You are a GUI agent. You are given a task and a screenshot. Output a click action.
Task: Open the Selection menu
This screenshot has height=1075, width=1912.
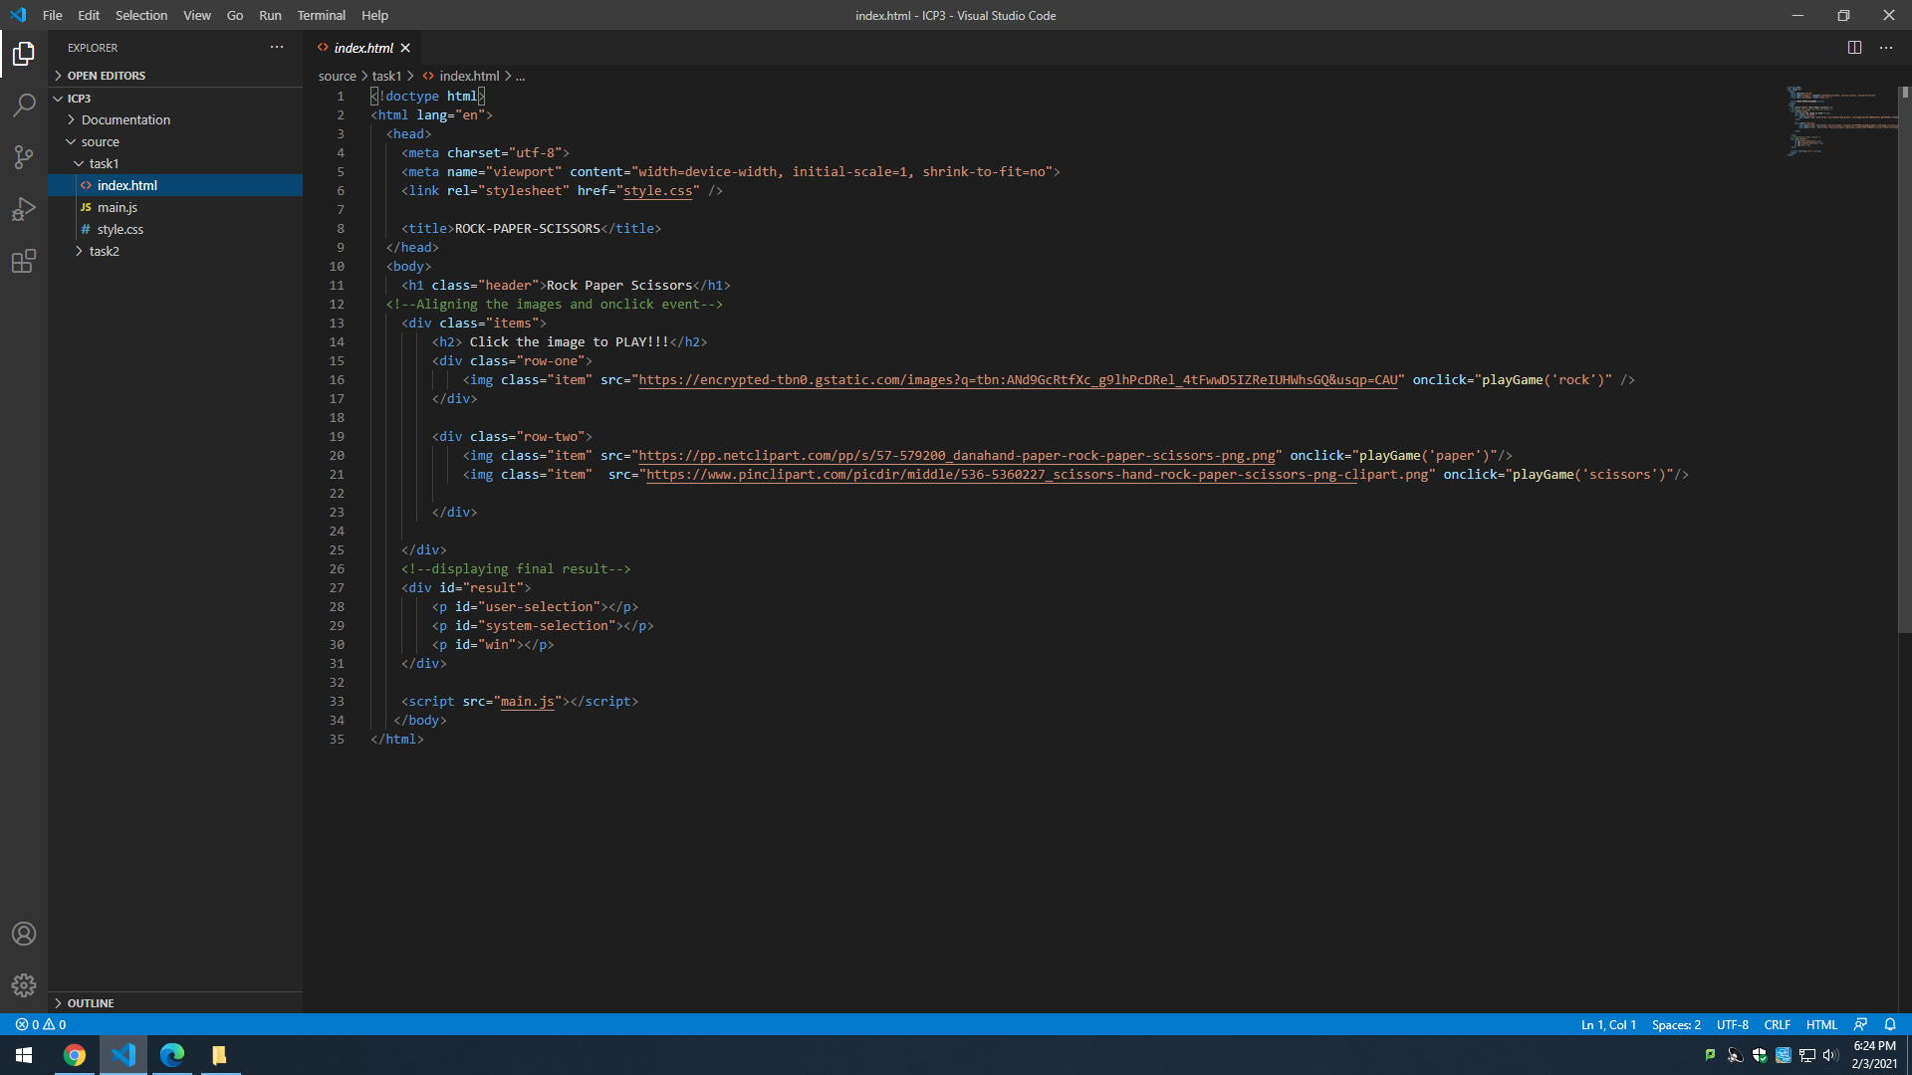click(x=141, y=15)
